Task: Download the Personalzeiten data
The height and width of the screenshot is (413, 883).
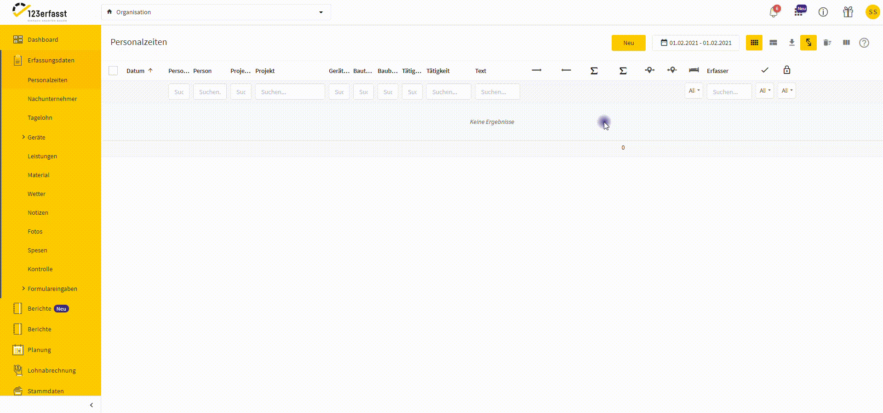Action: [791, 43]
